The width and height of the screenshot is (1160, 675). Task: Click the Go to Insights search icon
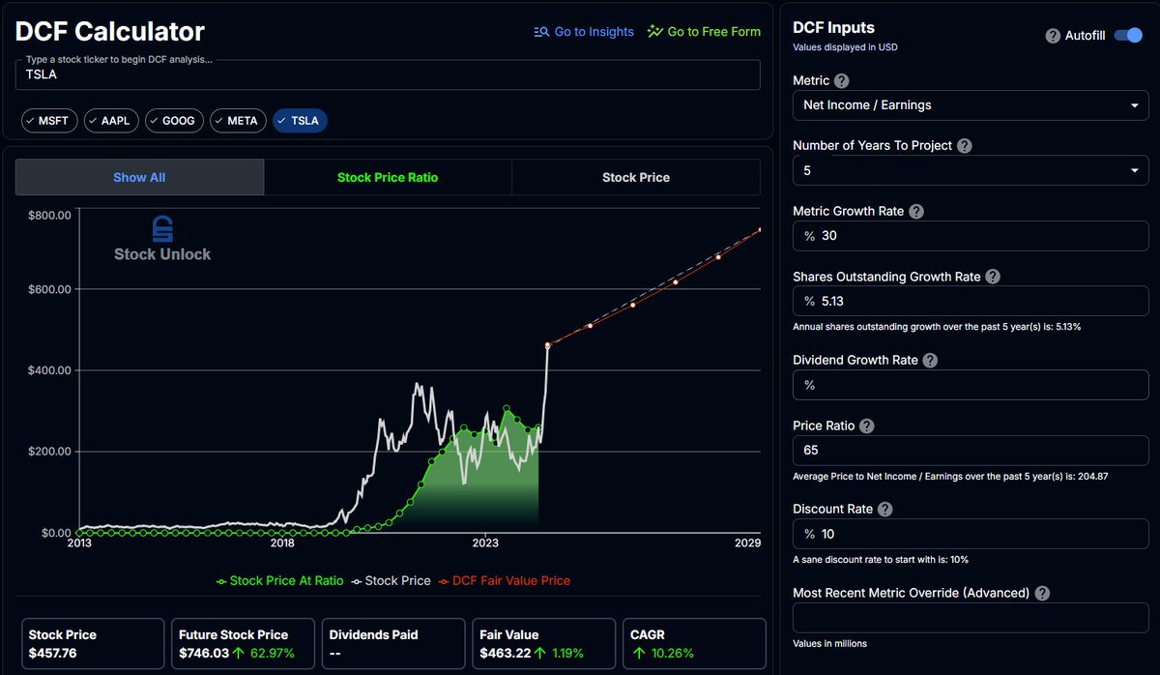541,32
